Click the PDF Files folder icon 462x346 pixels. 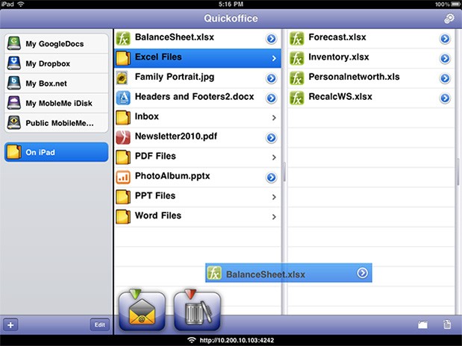(x=123, y=157)
